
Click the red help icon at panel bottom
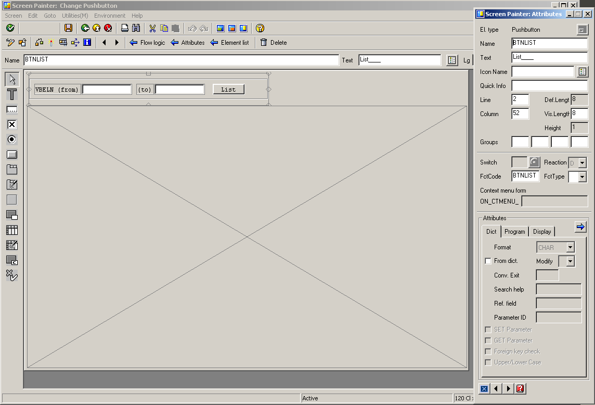520,389
